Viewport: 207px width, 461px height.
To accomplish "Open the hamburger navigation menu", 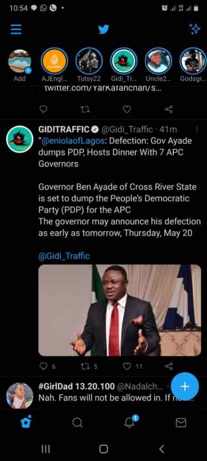I will tap(16, 29).
